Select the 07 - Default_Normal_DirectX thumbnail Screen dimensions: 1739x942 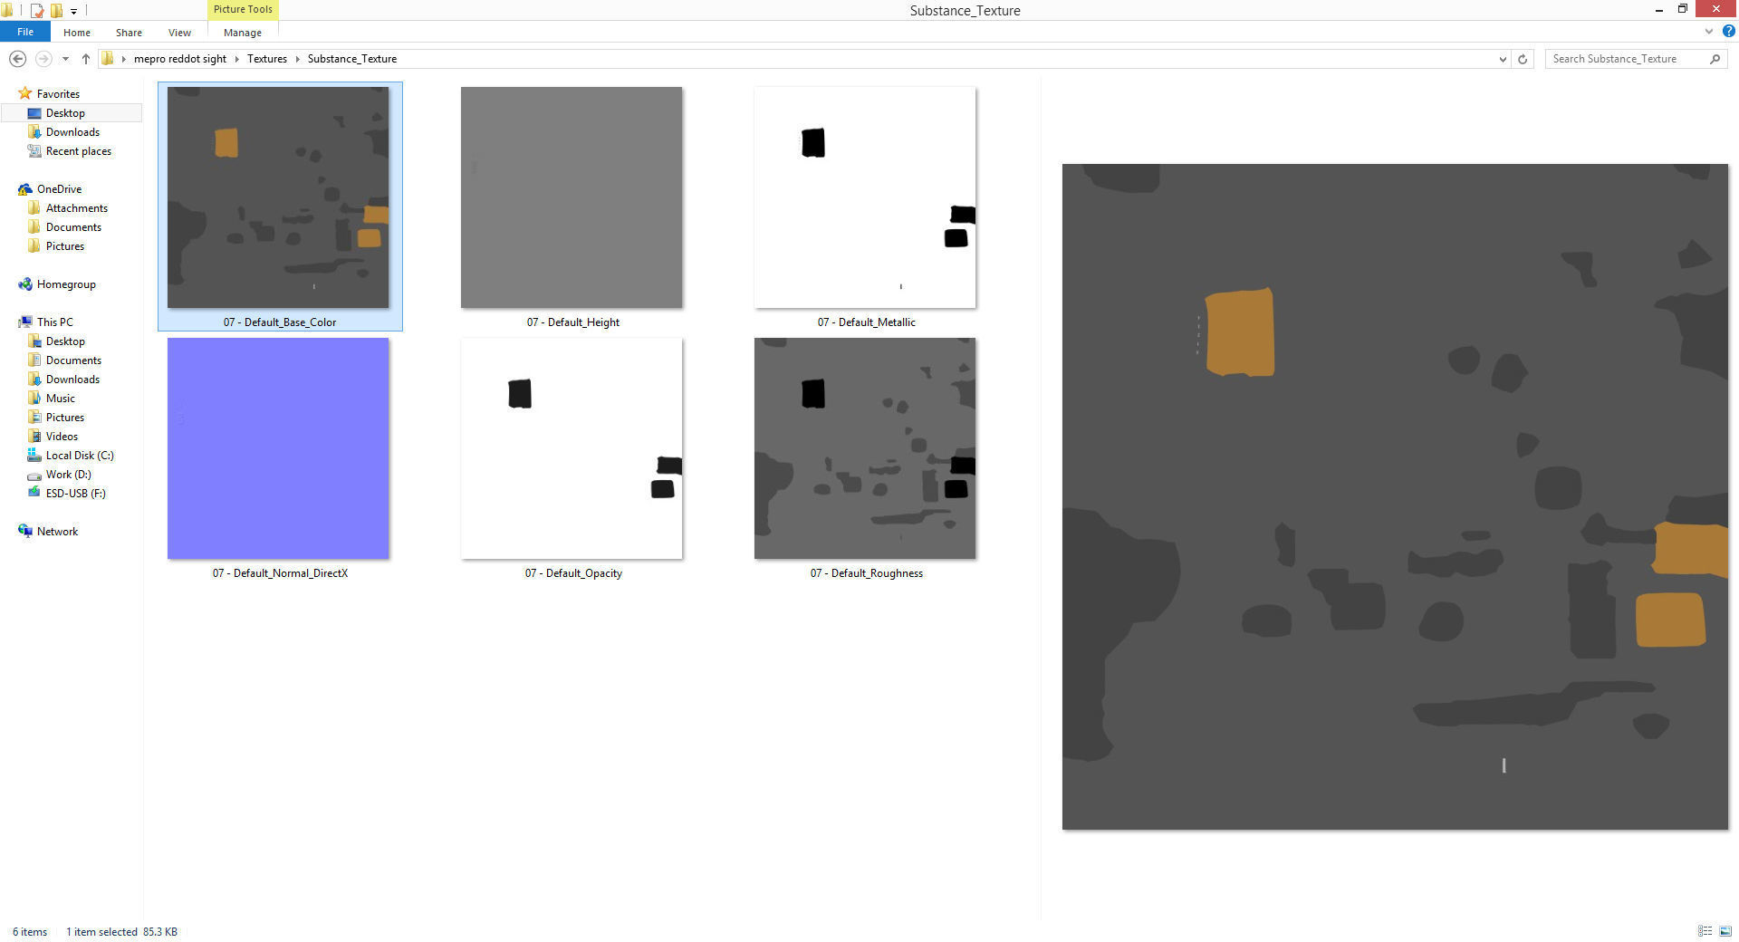278,448
